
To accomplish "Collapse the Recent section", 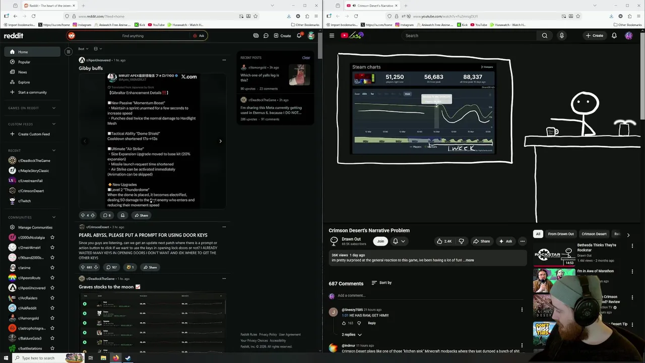I will (54, 150).
